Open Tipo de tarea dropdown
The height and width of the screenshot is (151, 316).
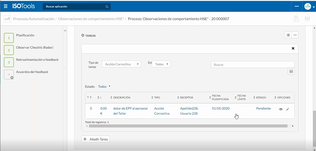[x=121, y=64]
